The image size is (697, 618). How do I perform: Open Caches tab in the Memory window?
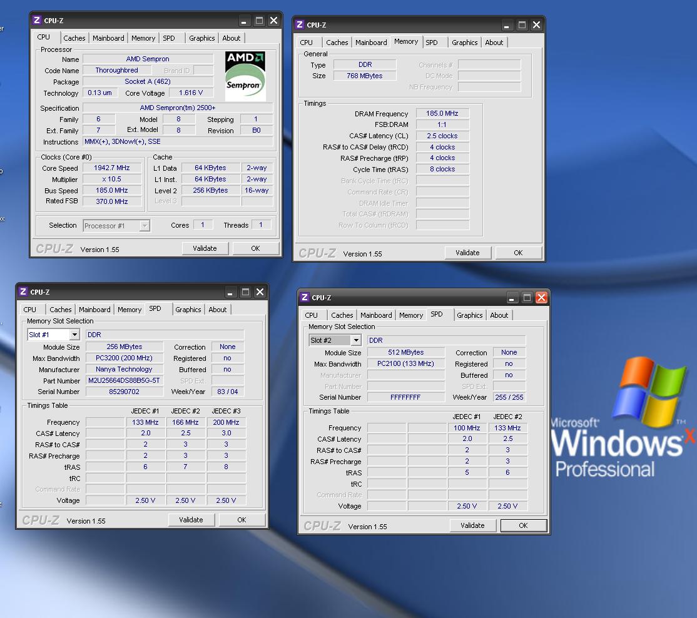tap(337, 43)
